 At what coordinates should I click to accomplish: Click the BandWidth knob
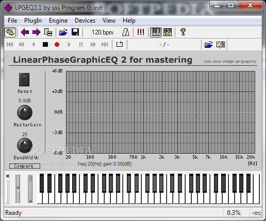point(25,145)
